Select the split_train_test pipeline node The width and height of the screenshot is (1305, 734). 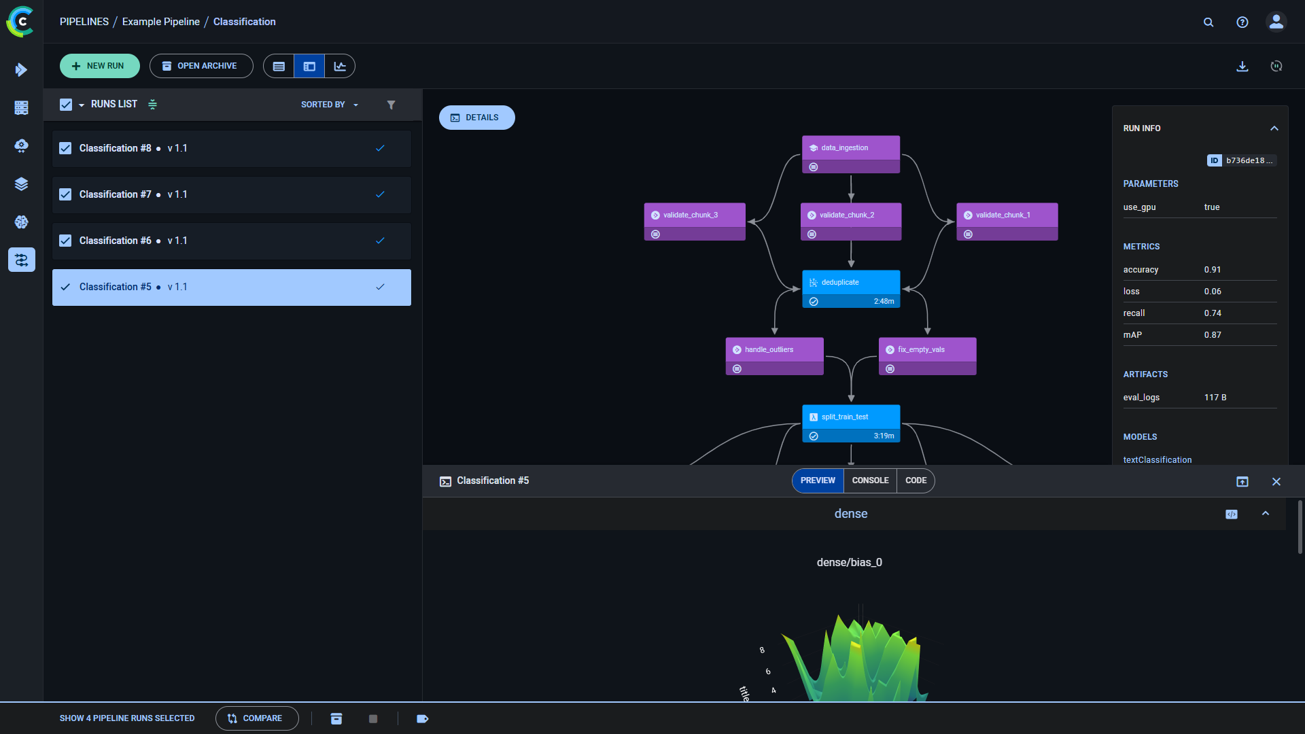[x=851, y=417]
